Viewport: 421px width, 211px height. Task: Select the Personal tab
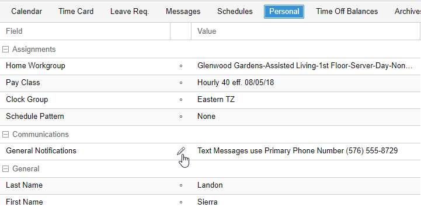click(x=284, y=12)
